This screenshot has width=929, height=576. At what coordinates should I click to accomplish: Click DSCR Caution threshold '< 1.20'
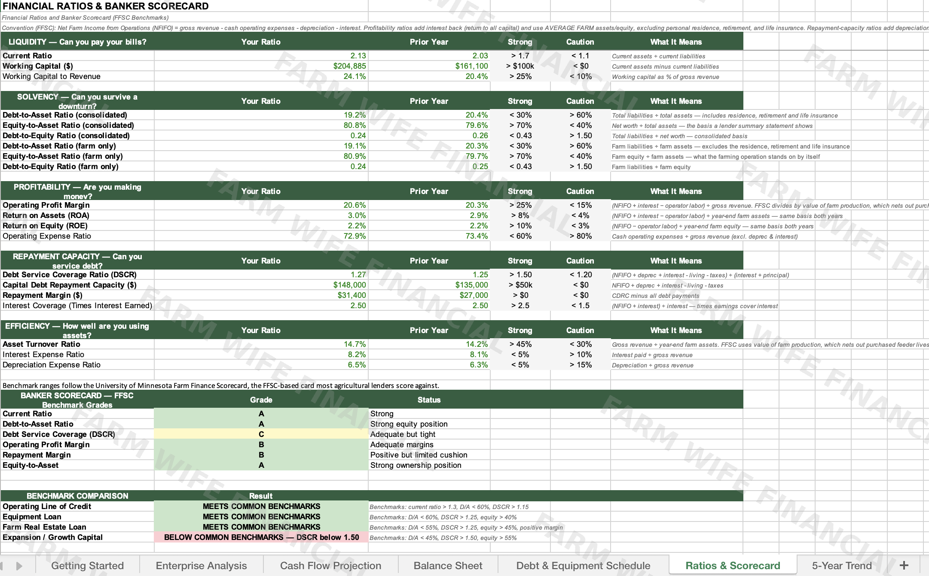[581, 275]
